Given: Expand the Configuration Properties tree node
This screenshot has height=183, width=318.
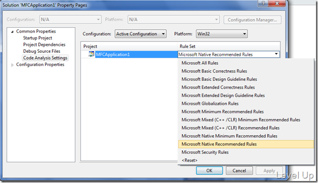Looking at the screenshot, I should (12, 65).
